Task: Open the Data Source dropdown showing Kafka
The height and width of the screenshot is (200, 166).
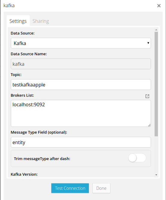Action: [81, 43]
